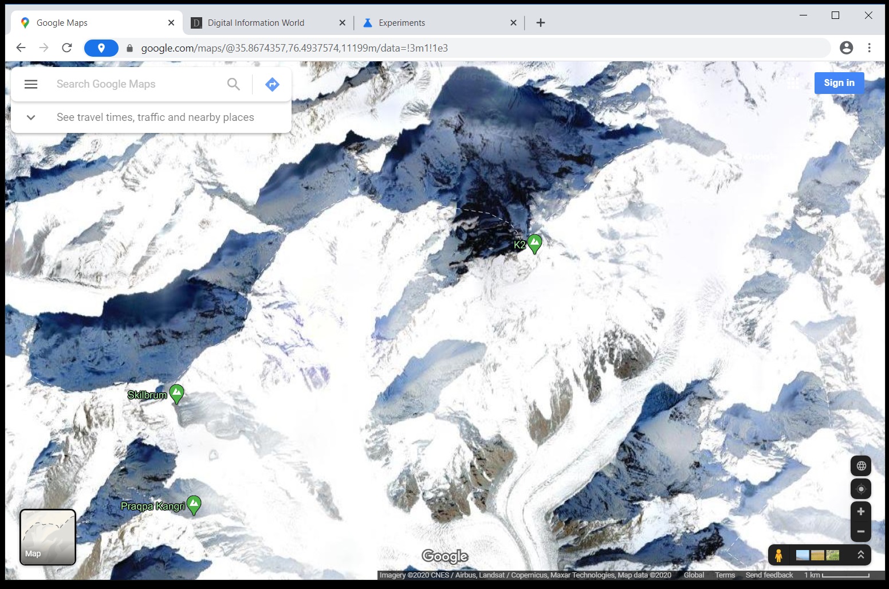Image resolution: width=889 pixels, height=589 pixels.
Task: Toggle globe view button
Action: [x=861, y=466]
